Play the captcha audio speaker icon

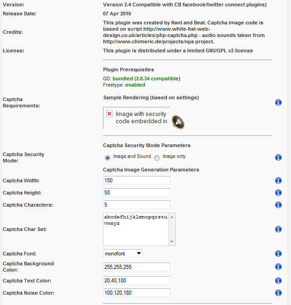click(x=178, y=122)
